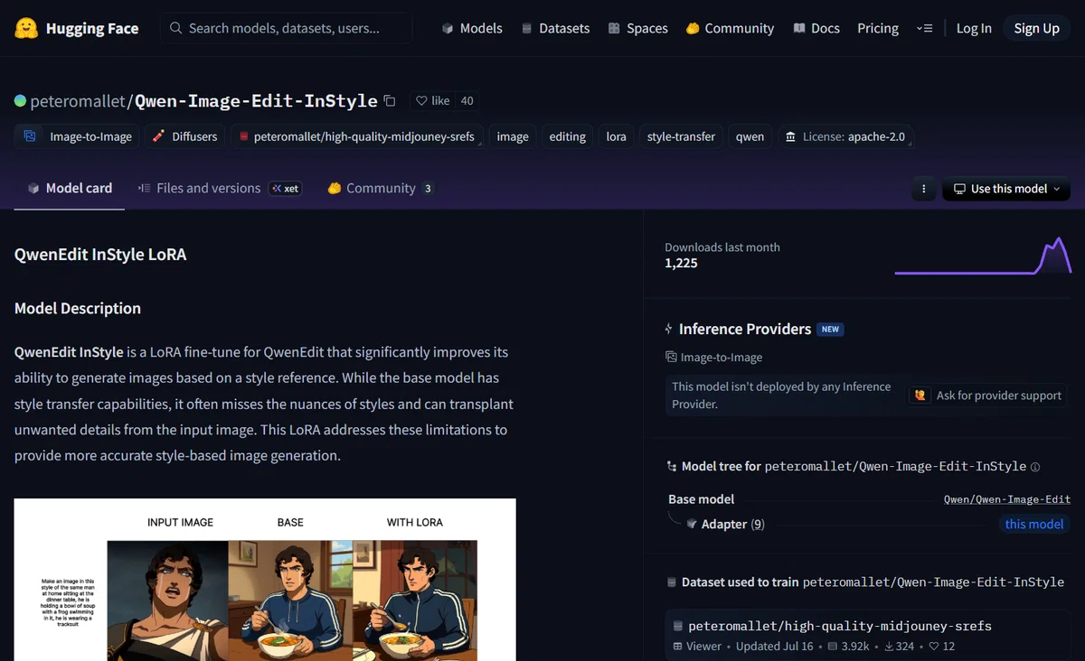Click the example comparison image
Viewport: 1085px width, 661px height.
[x=265, y=580]
